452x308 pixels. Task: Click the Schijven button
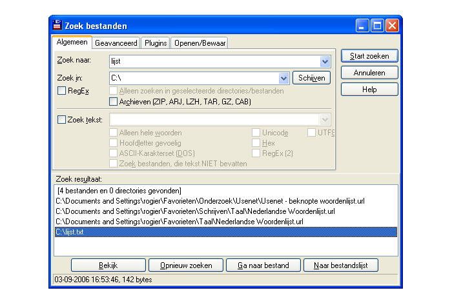pos(311,78)
